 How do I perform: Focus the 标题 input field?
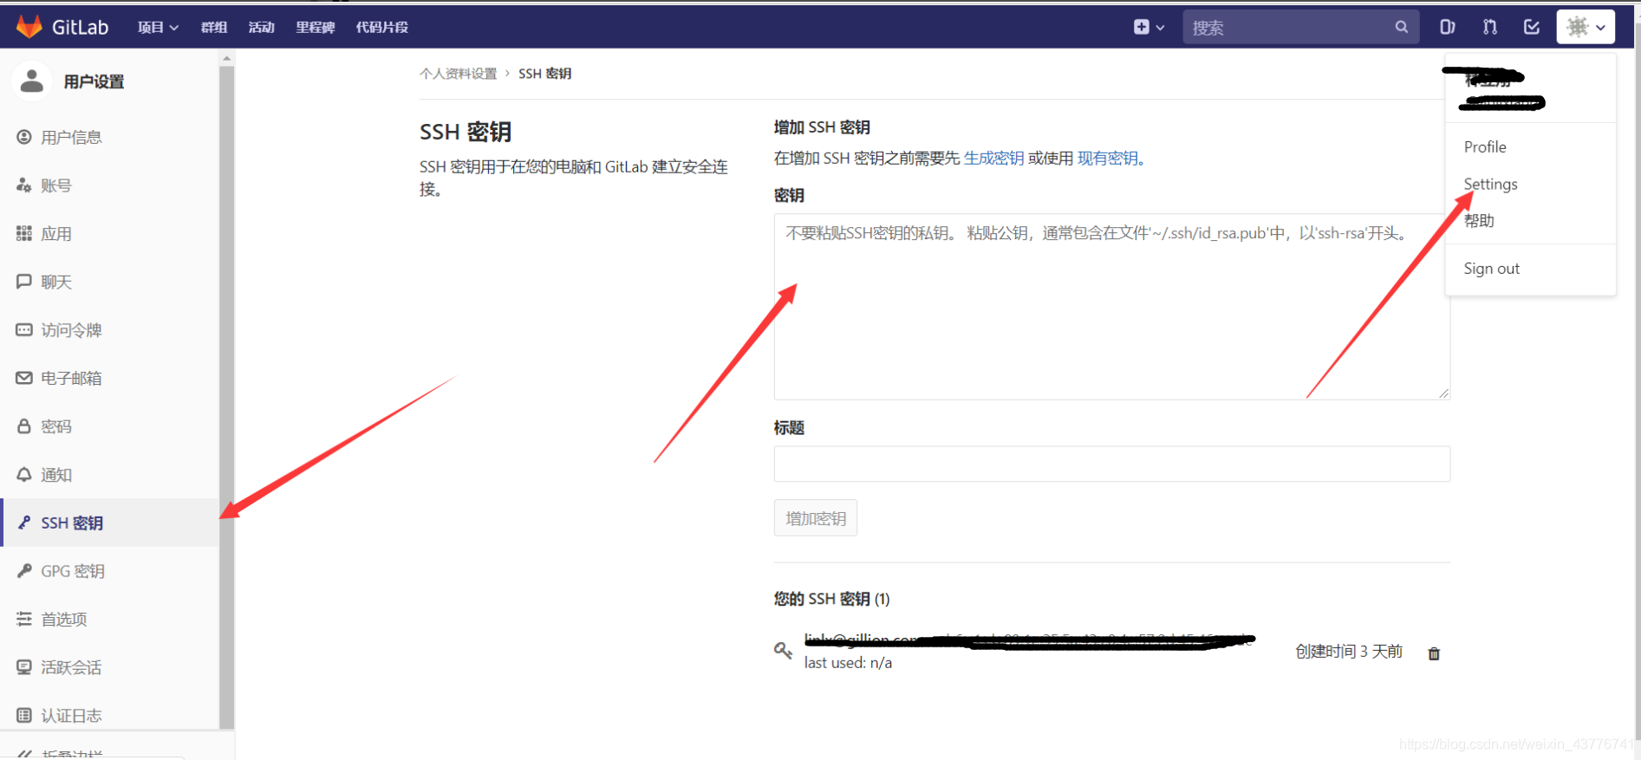[x=1111, y=464]
